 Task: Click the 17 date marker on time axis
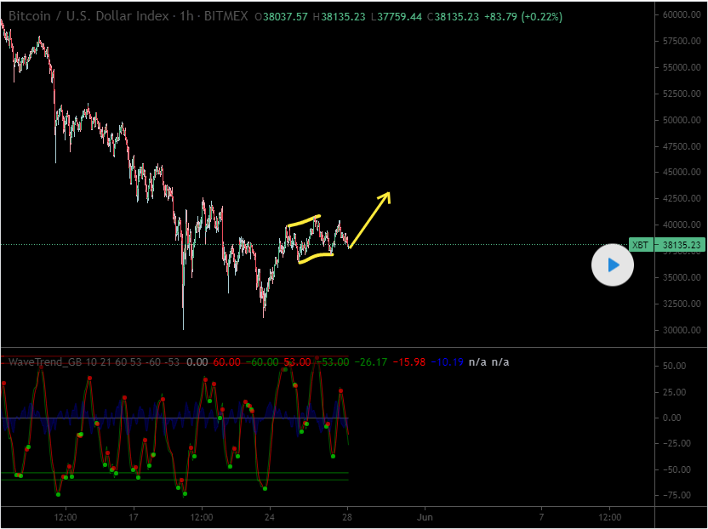[134, 516]
